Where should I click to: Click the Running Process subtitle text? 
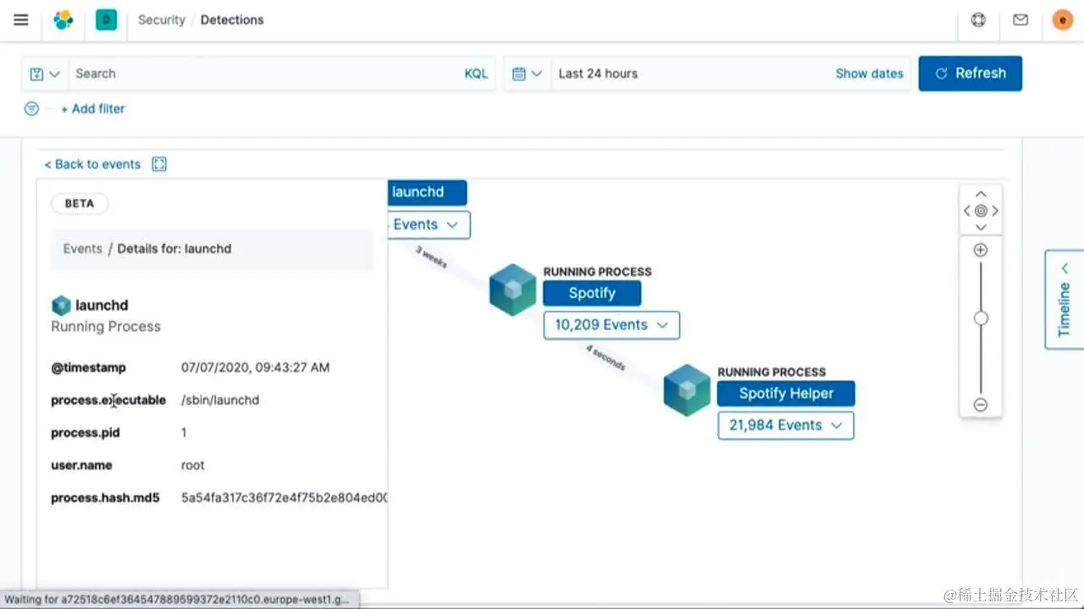coord(106,327)
